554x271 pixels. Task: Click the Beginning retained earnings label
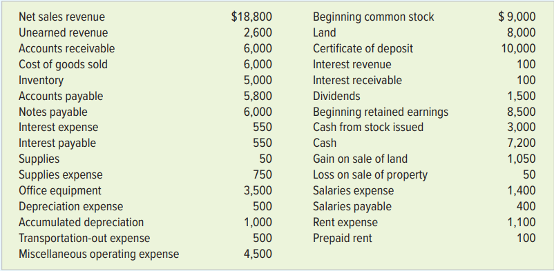click(x=381, y=112)
